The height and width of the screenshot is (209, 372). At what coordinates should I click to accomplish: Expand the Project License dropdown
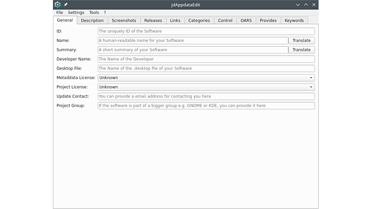(206, 87)
